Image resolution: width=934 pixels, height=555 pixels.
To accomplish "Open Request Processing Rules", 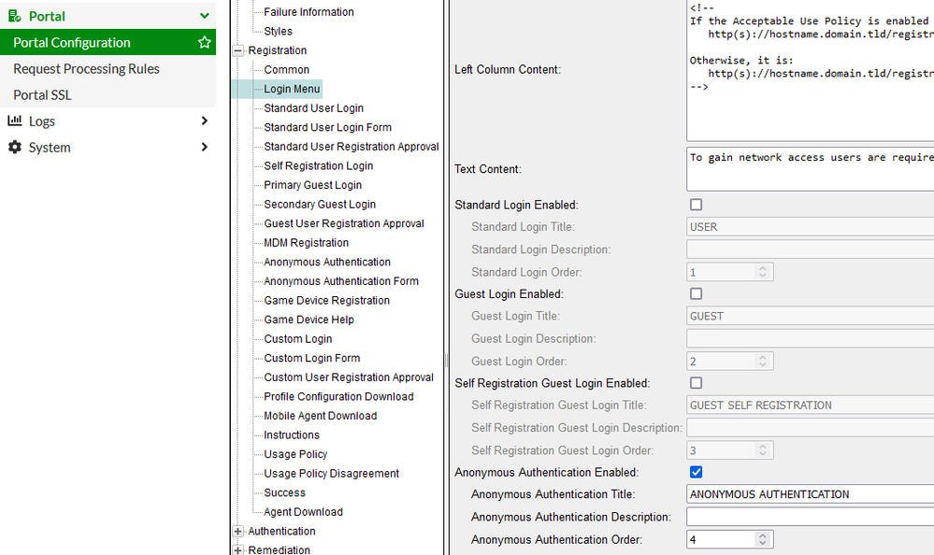I will pyautogui.click(x=84, y=68).
